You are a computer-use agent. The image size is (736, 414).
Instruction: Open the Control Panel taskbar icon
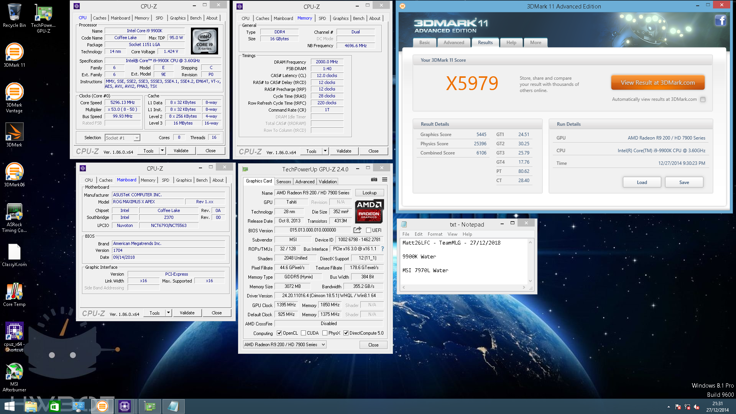tap(78, 406)
